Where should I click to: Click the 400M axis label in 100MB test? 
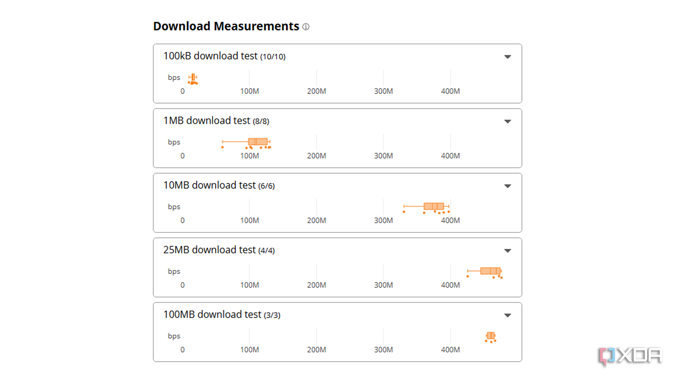[x=450, y=350]
